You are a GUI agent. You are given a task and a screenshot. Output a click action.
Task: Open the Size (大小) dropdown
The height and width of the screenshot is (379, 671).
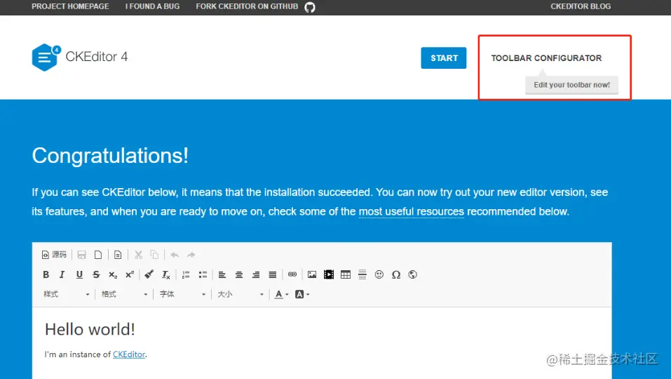[x=240, y=294]
